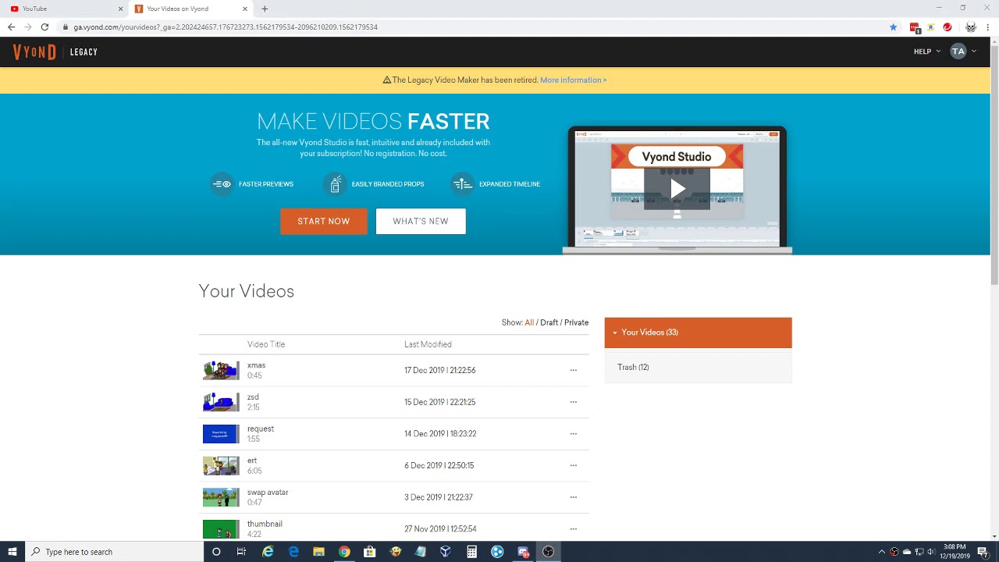This screenshot has width=999, height=562.
Task: Open options menu for xmas video
Action: click(573, 370)
